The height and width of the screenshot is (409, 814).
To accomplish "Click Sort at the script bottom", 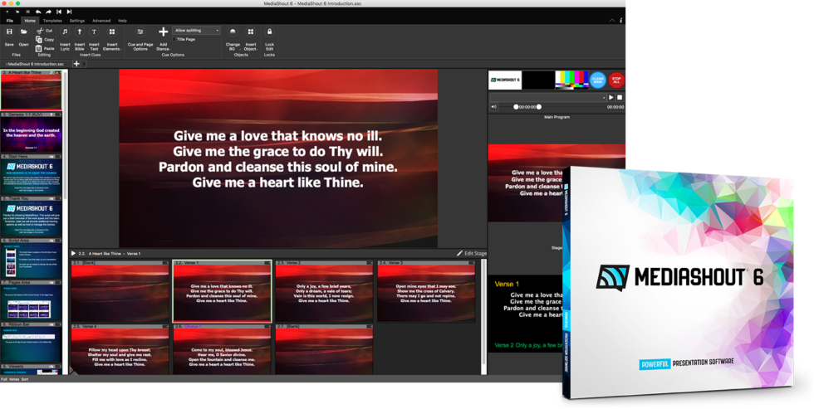I will coord(25,379).
